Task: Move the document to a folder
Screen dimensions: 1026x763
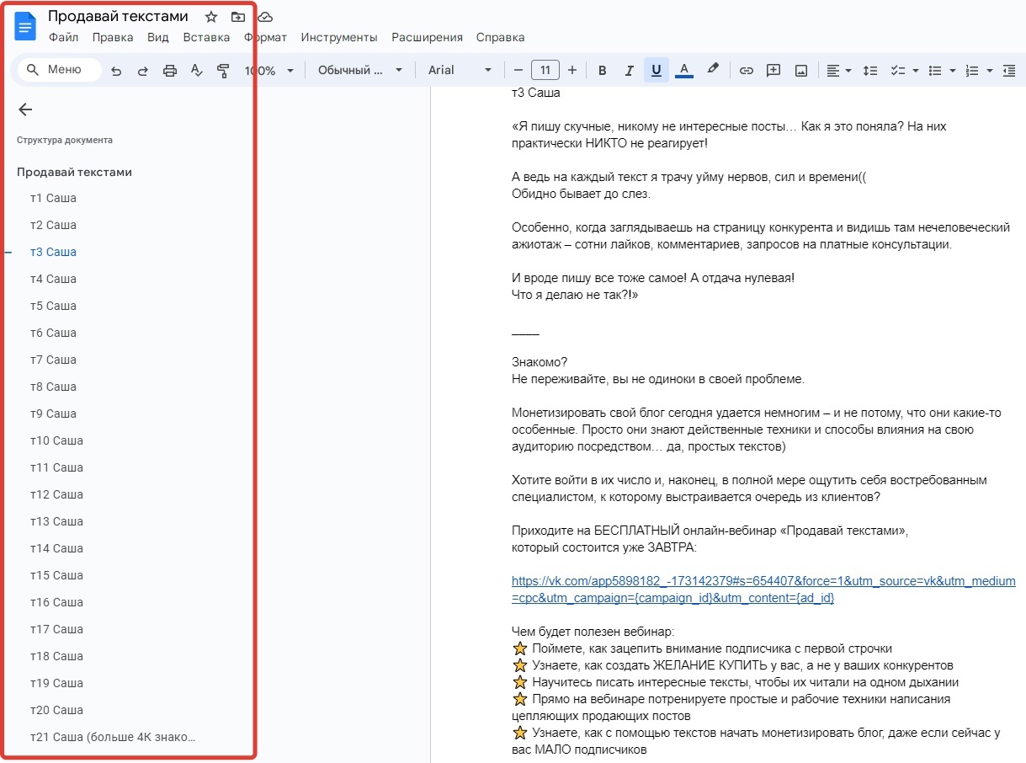Action: point(238,17)
